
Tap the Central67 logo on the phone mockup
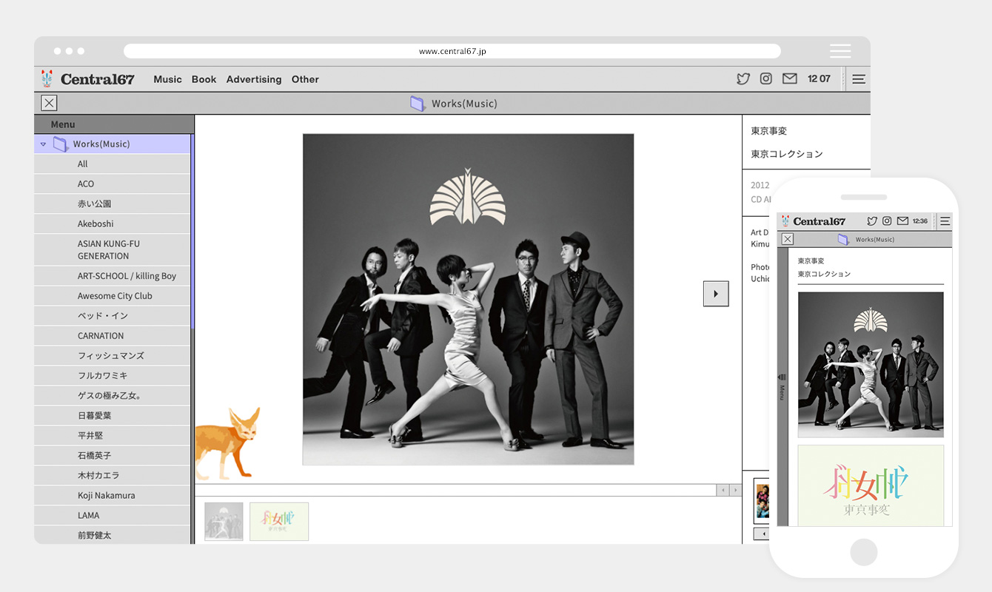814,221
